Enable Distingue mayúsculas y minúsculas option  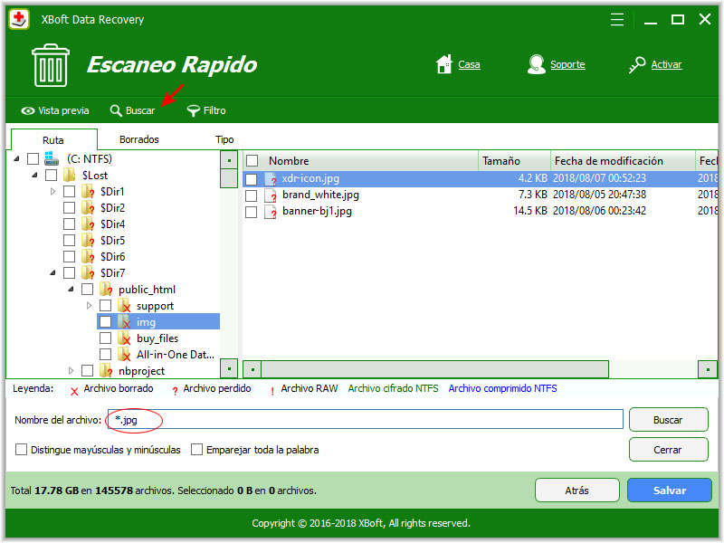[x=21, y=449]
